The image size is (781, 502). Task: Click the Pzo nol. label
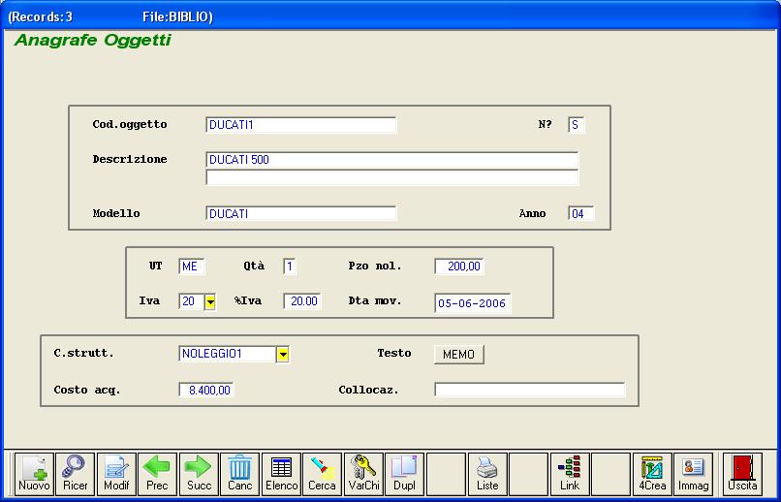(375, 266)
